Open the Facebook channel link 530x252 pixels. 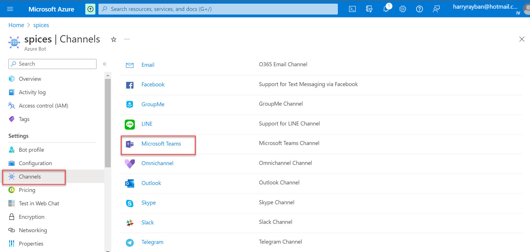(153, 85)
